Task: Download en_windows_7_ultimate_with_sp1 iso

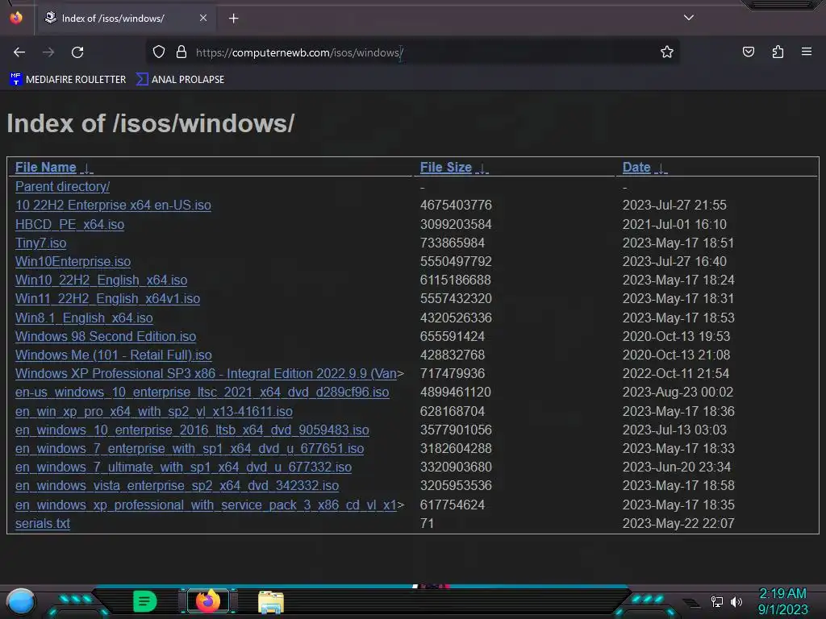Action: (x=183, y=467)
